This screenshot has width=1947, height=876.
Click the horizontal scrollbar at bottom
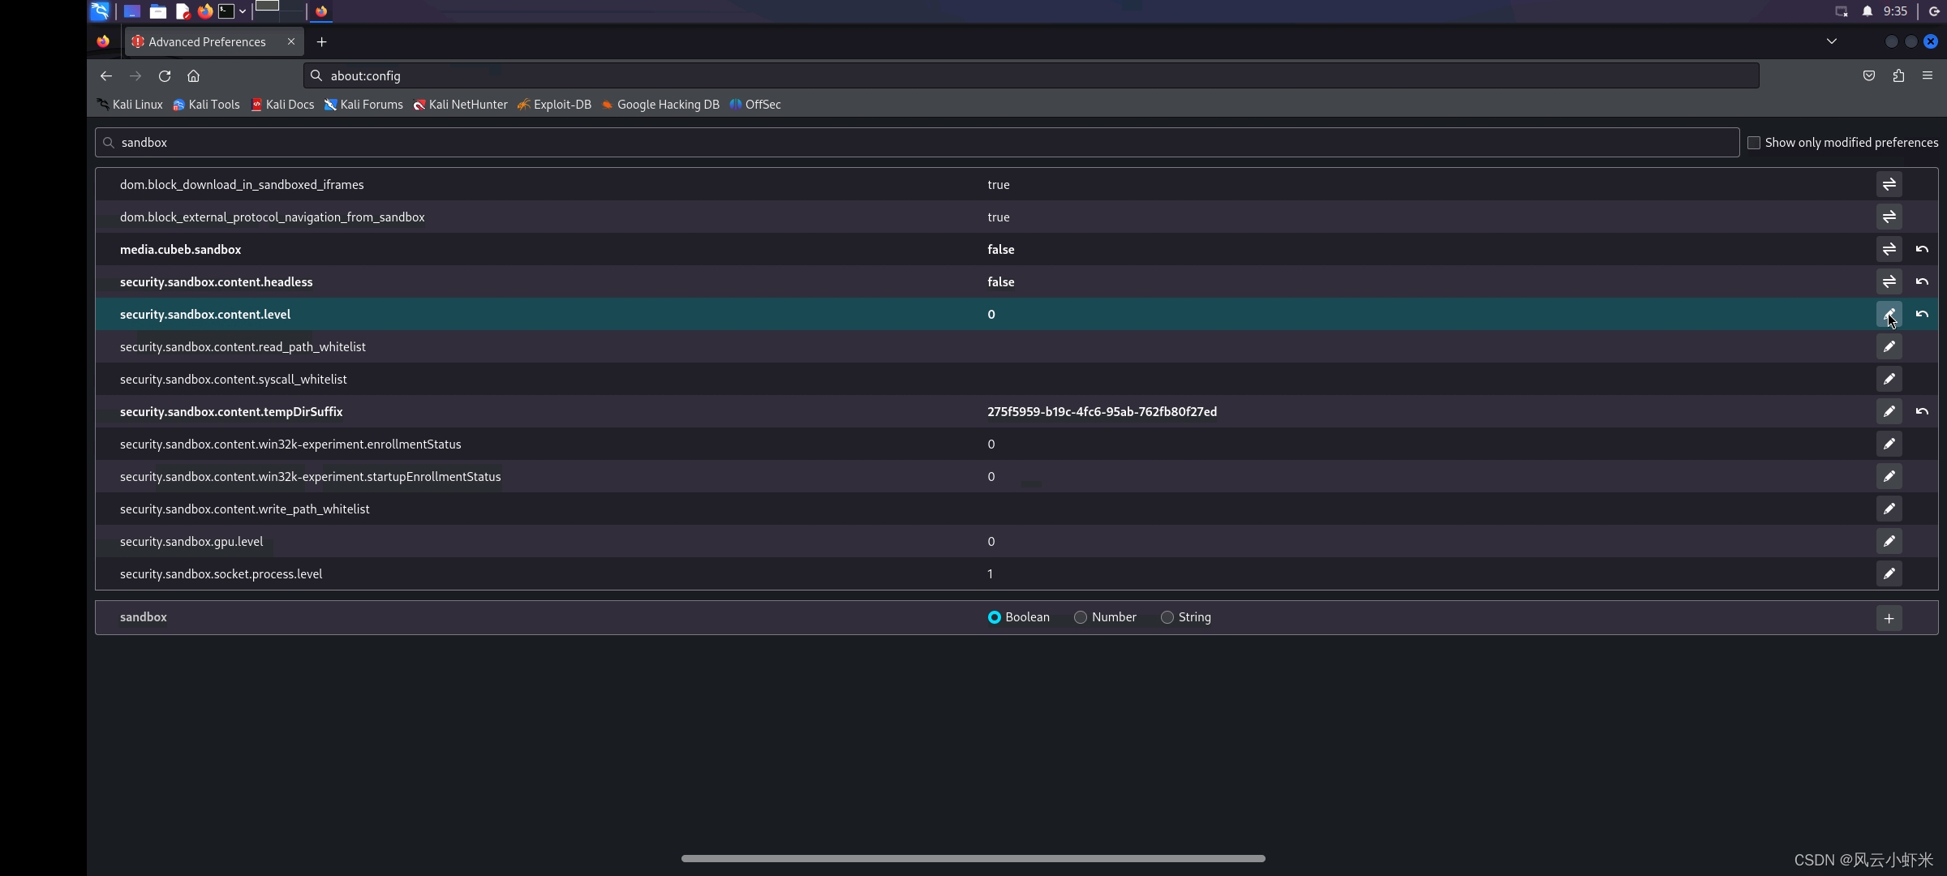[973, 858]
